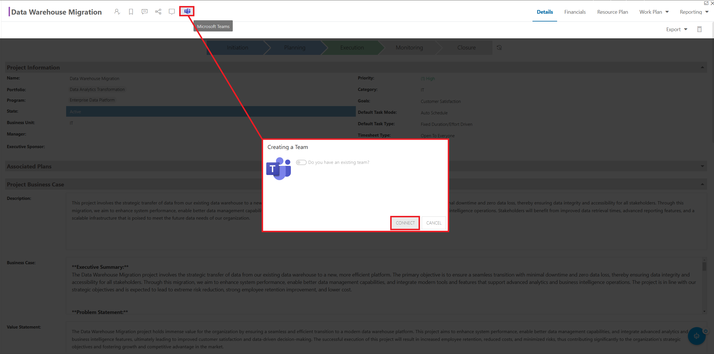Collapse the Project Business Case section
714x354 pixels.
pos(702,184)
